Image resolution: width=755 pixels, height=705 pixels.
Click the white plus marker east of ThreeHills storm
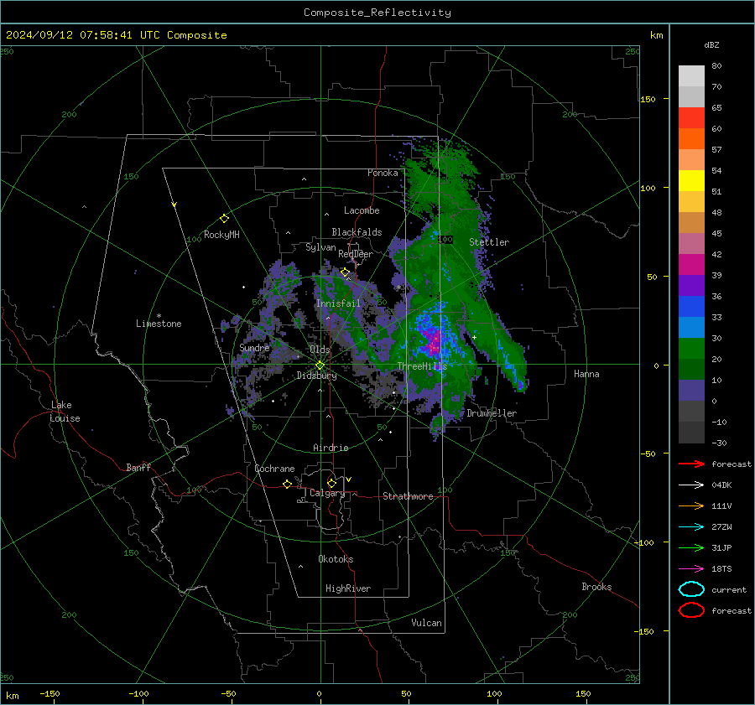coord(474,337)
